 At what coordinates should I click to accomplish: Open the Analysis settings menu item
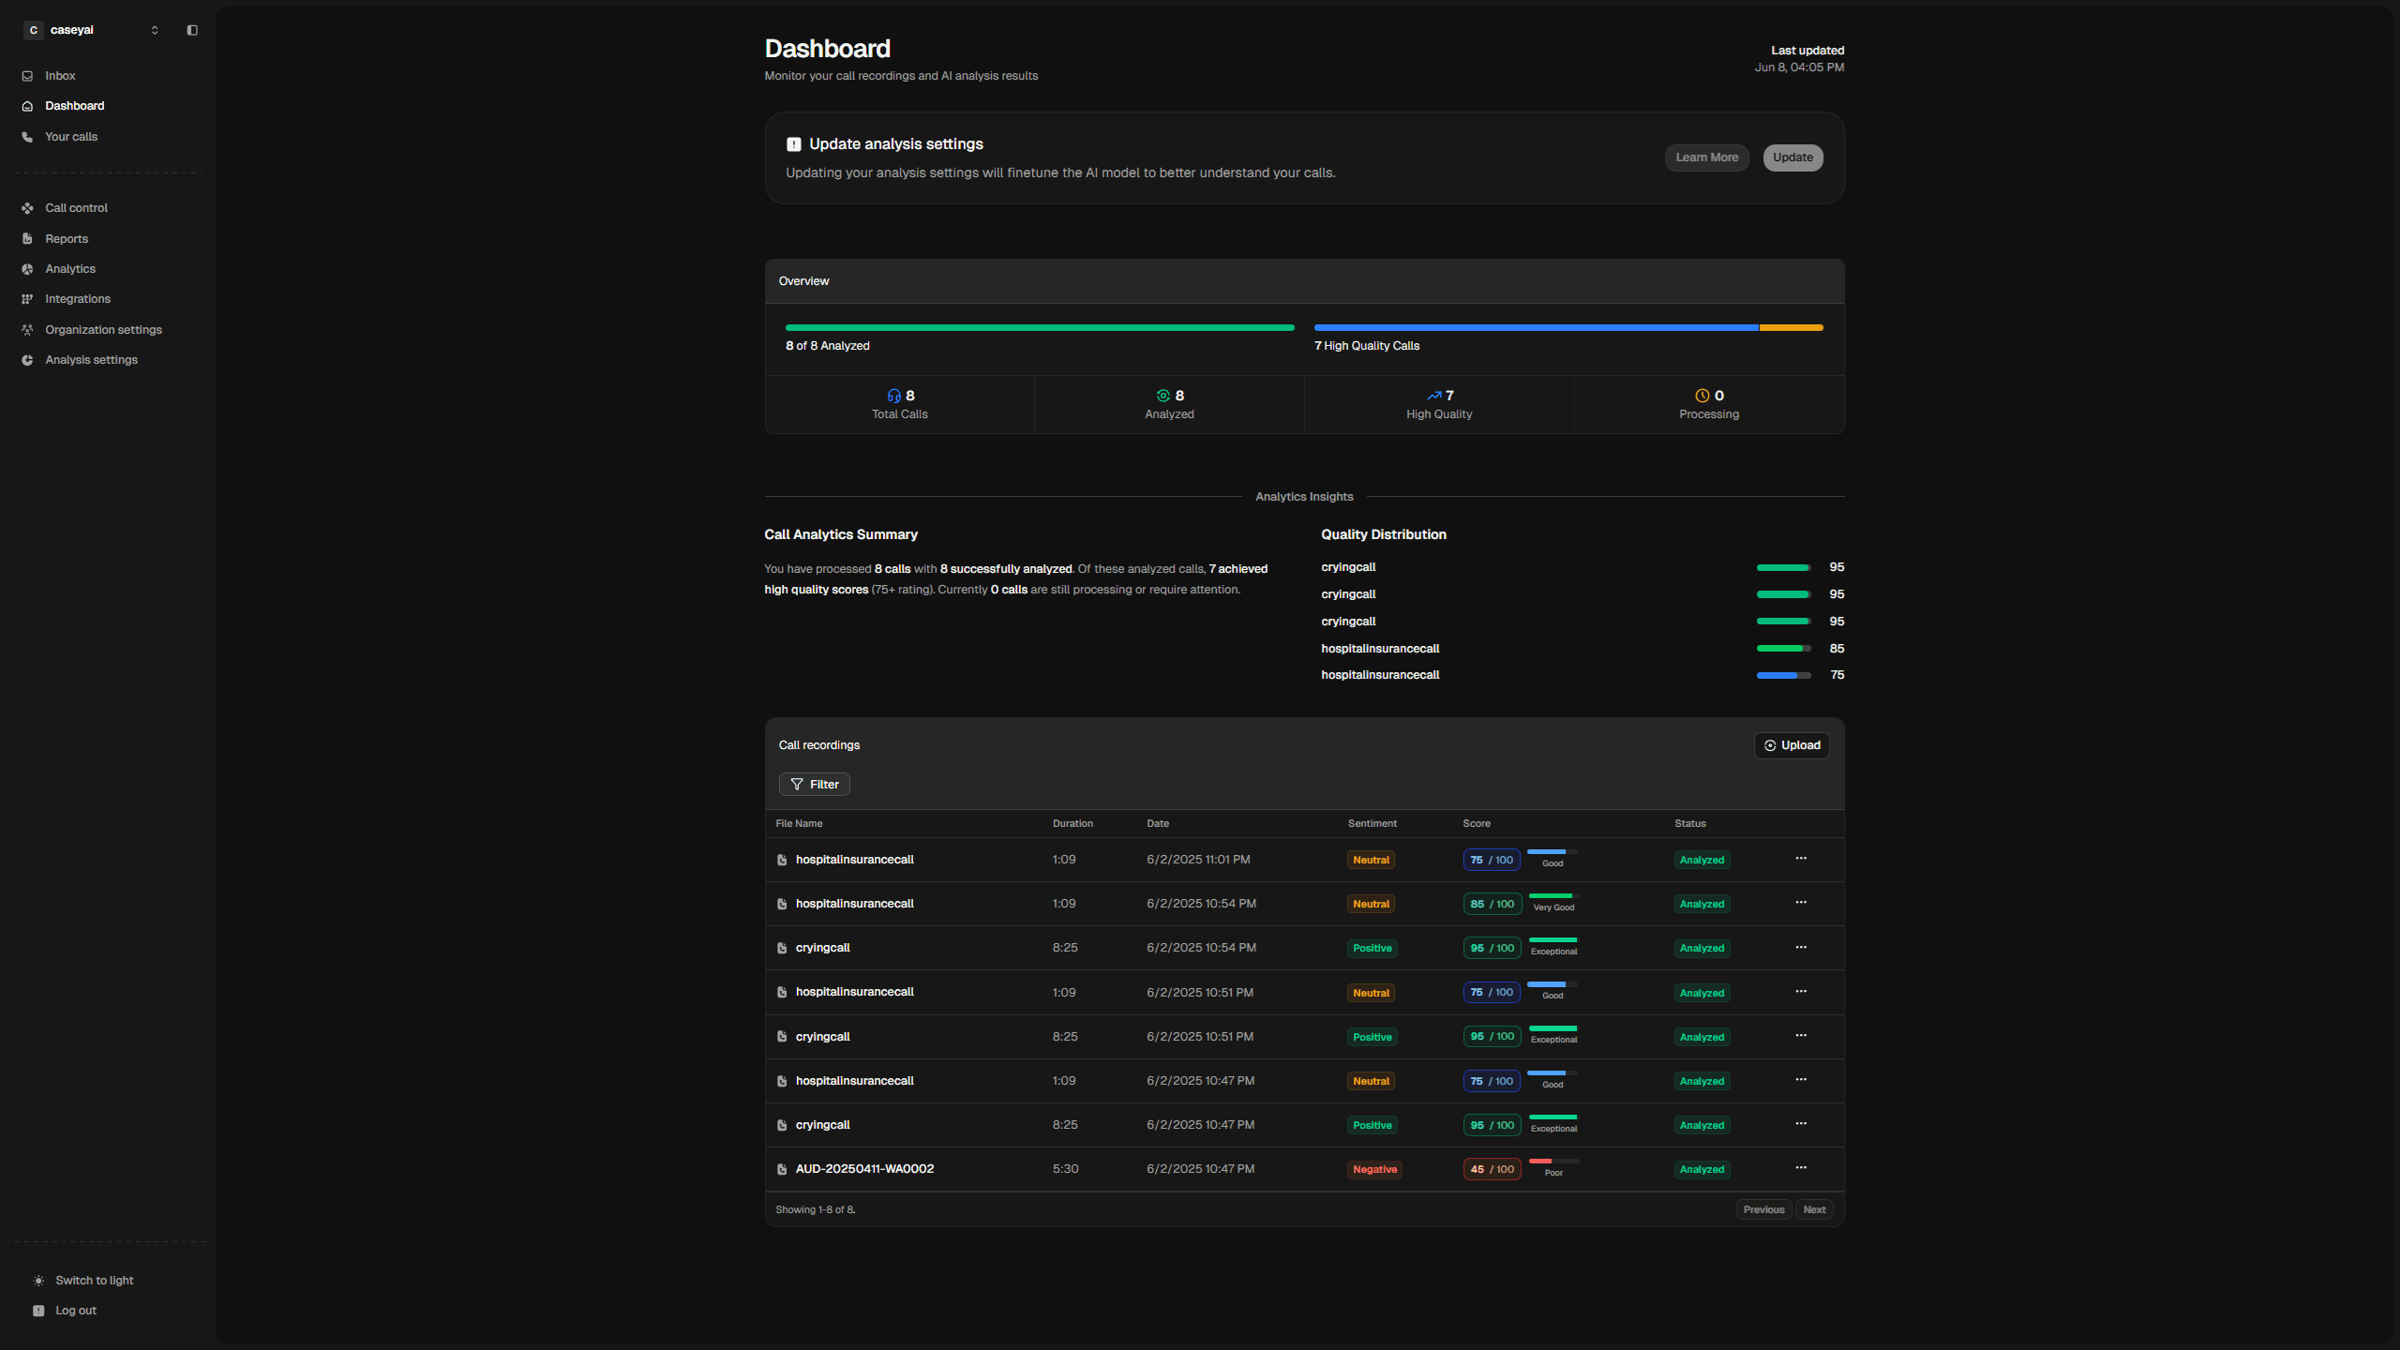tap(91, 360)
